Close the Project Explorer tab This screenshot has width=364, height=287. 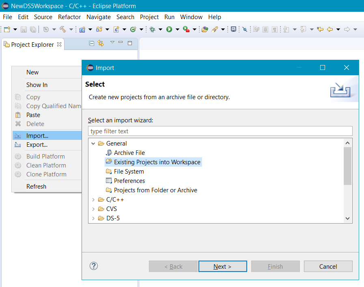(x=59, y=44)
